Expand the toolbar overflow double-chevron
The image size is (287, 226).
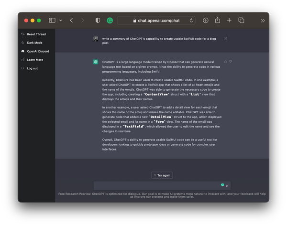(263, 21)
